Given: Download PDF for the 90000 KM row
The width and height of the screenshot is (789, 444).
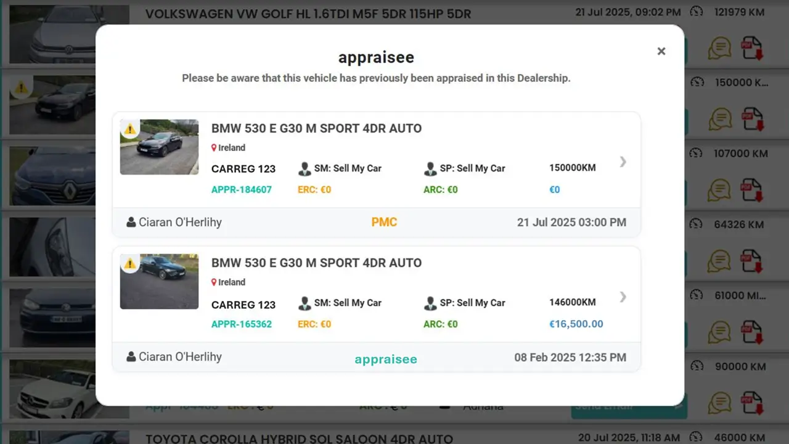Looking at the screenshot, I should pos(752,403).
